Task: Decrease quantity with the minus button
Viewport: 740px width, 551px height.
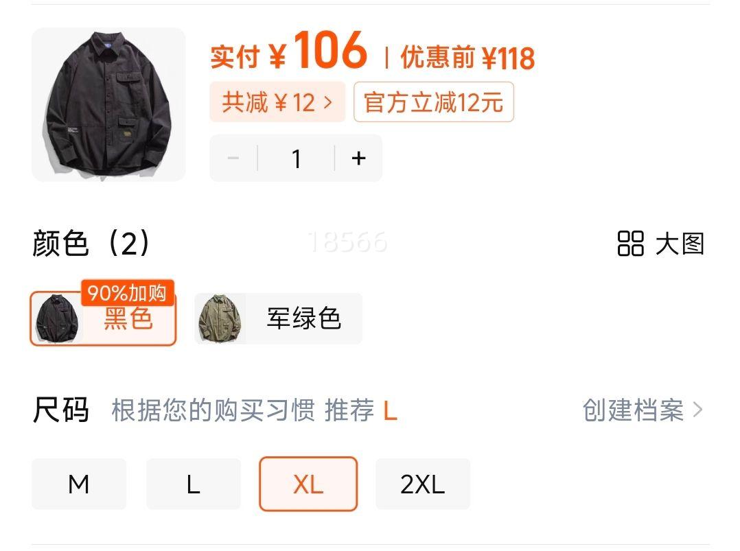Action: (x=233, y=158)
